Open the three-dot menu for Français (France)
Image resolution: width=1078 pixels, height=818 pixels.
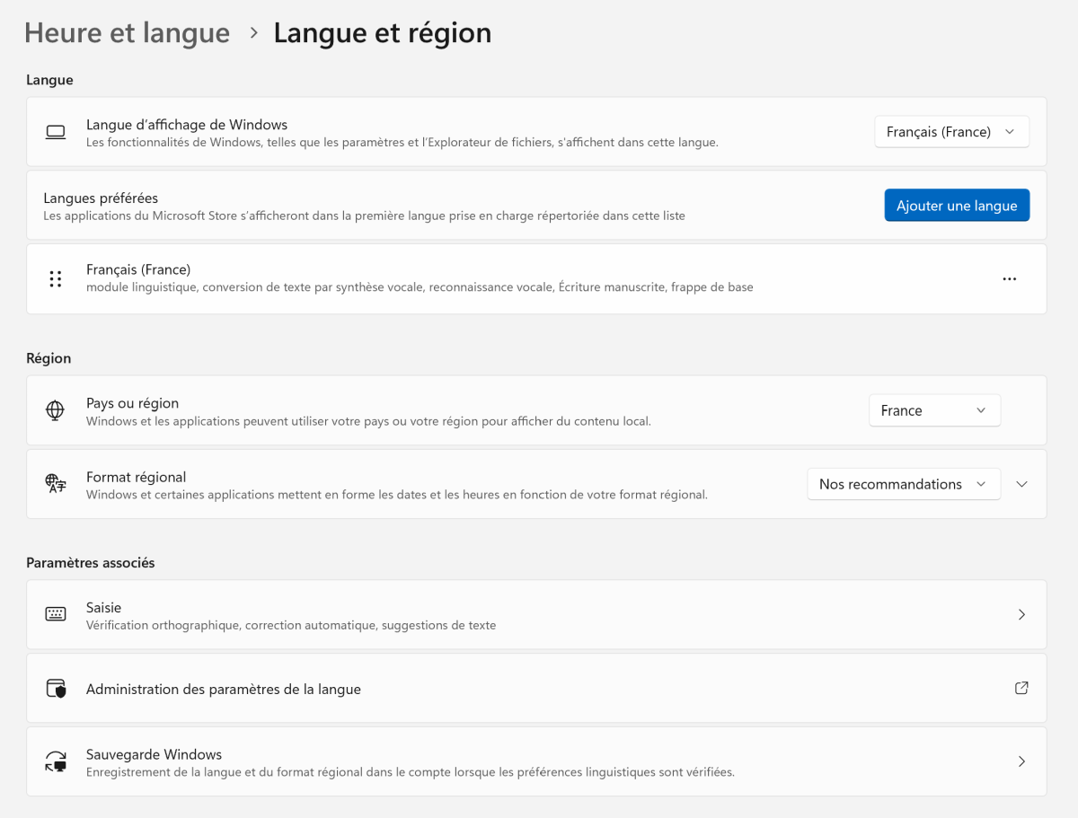pos(1009,279)
